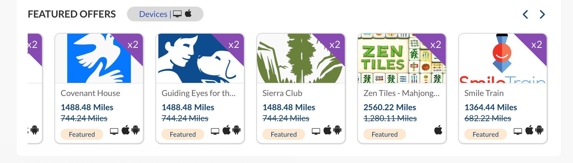Image resolution: width=573 pixels, height=163 pixels.
Task: Click Apple icon on Zen Tiles card
Action: click(438, 130)
